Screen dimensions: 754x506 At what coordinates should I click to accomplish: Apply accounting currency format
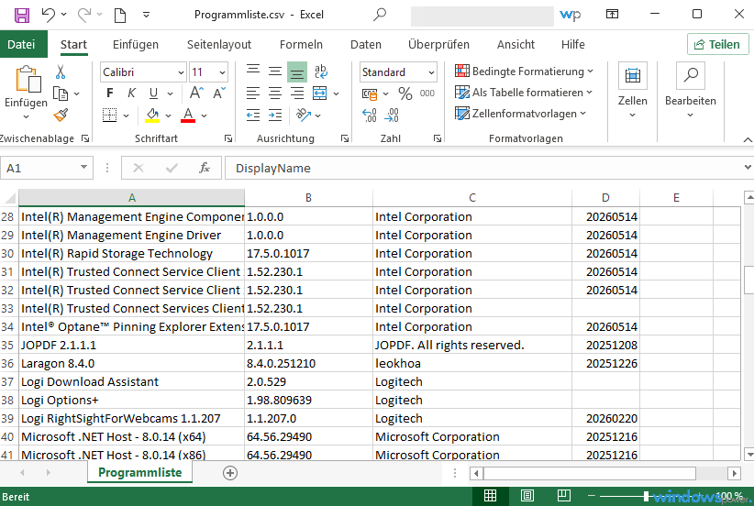[370, 93]
